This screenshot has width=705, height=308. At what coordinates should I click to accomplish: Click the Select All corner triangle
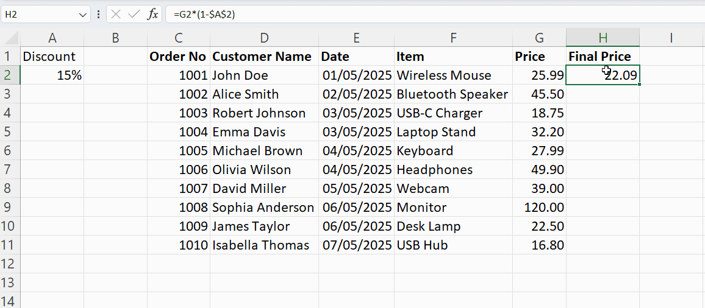[10, 38]
